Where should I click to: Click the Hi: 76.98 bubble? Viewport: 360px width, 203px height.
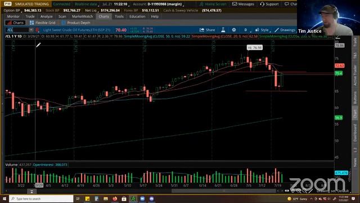[255, 47]
